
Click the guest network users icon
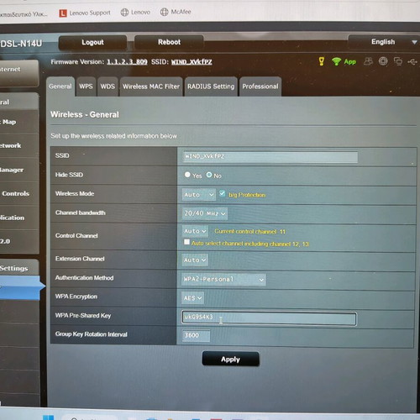[368, 61]
